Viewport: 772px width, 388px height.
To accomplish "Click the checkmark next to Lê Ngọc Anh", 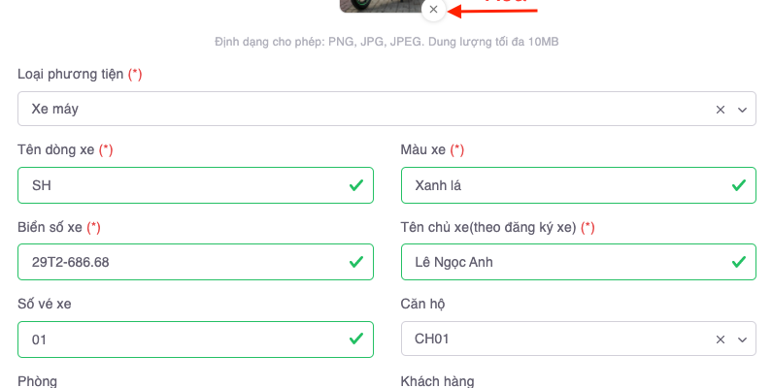I will (739, 262).
